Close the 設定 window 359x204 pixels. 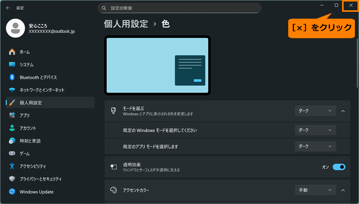coord(351,6)
